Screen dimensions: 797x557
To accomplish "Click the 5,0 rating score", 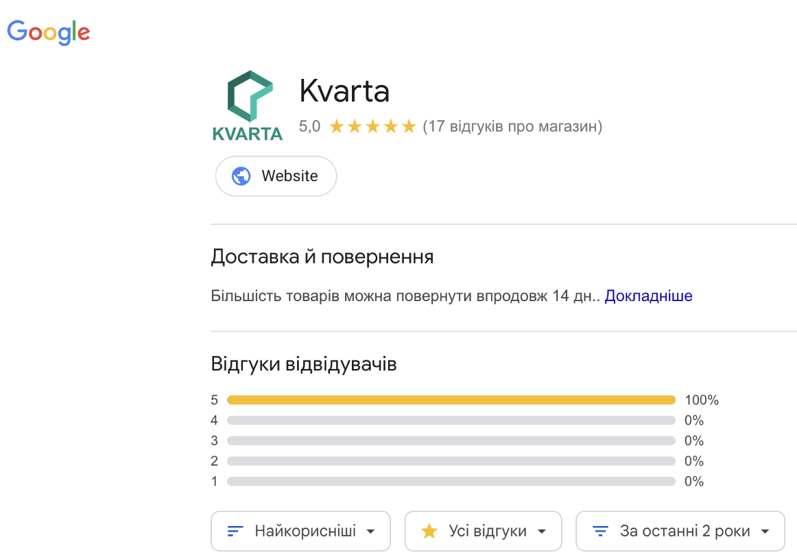I will click(309, 126).
